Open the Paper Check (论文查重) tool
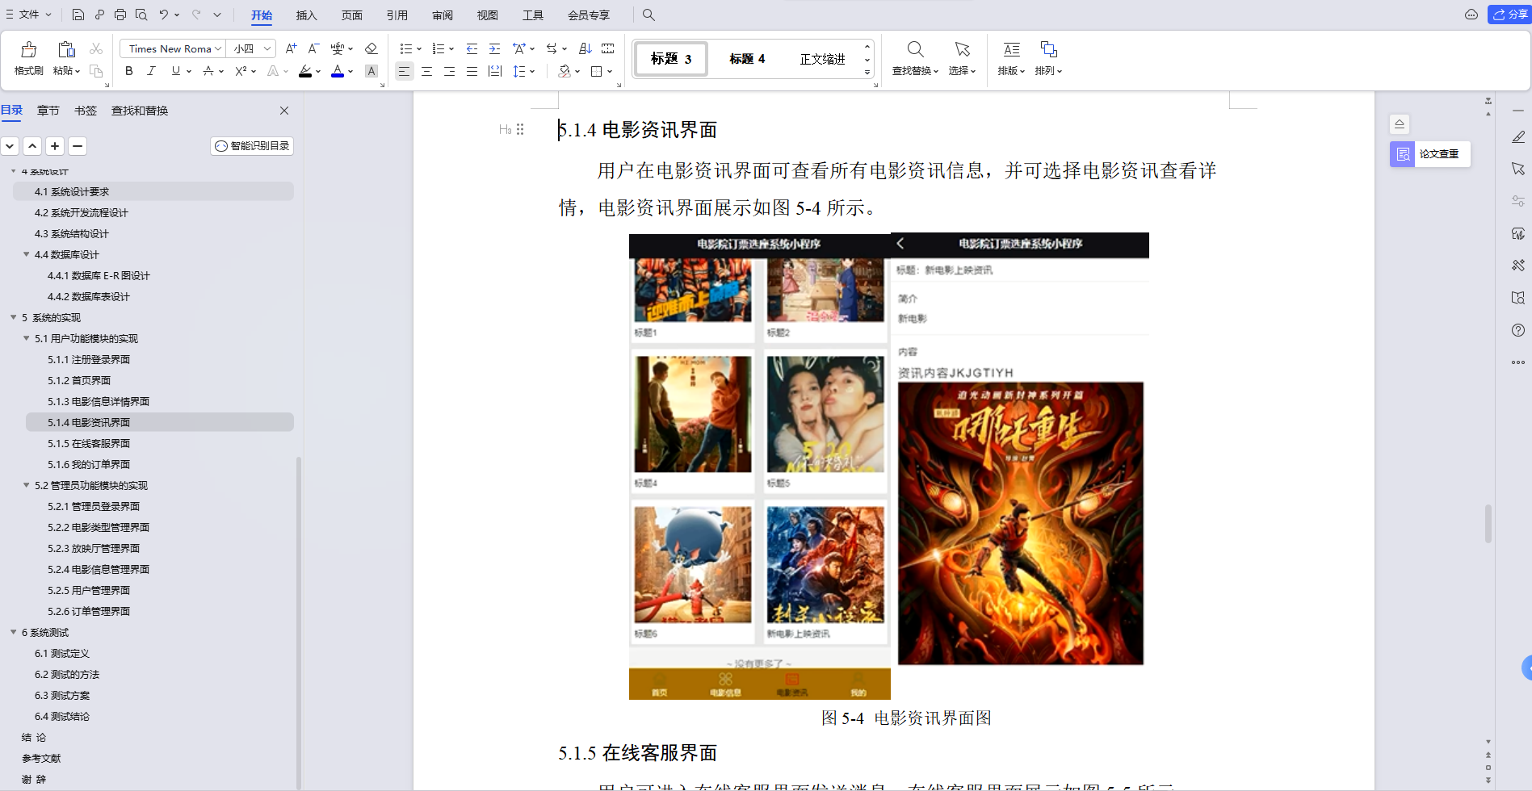 (1430, 154)
